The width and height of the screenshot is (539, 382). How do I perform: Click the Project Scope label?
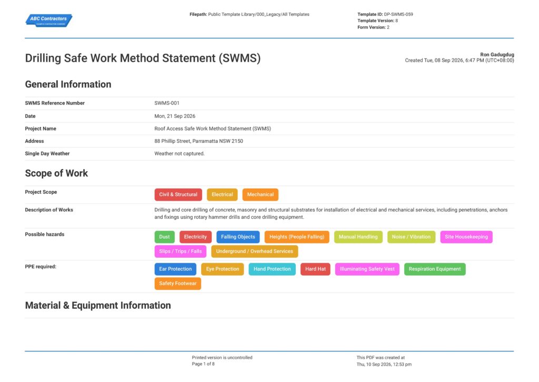click(x=41, y=192)
